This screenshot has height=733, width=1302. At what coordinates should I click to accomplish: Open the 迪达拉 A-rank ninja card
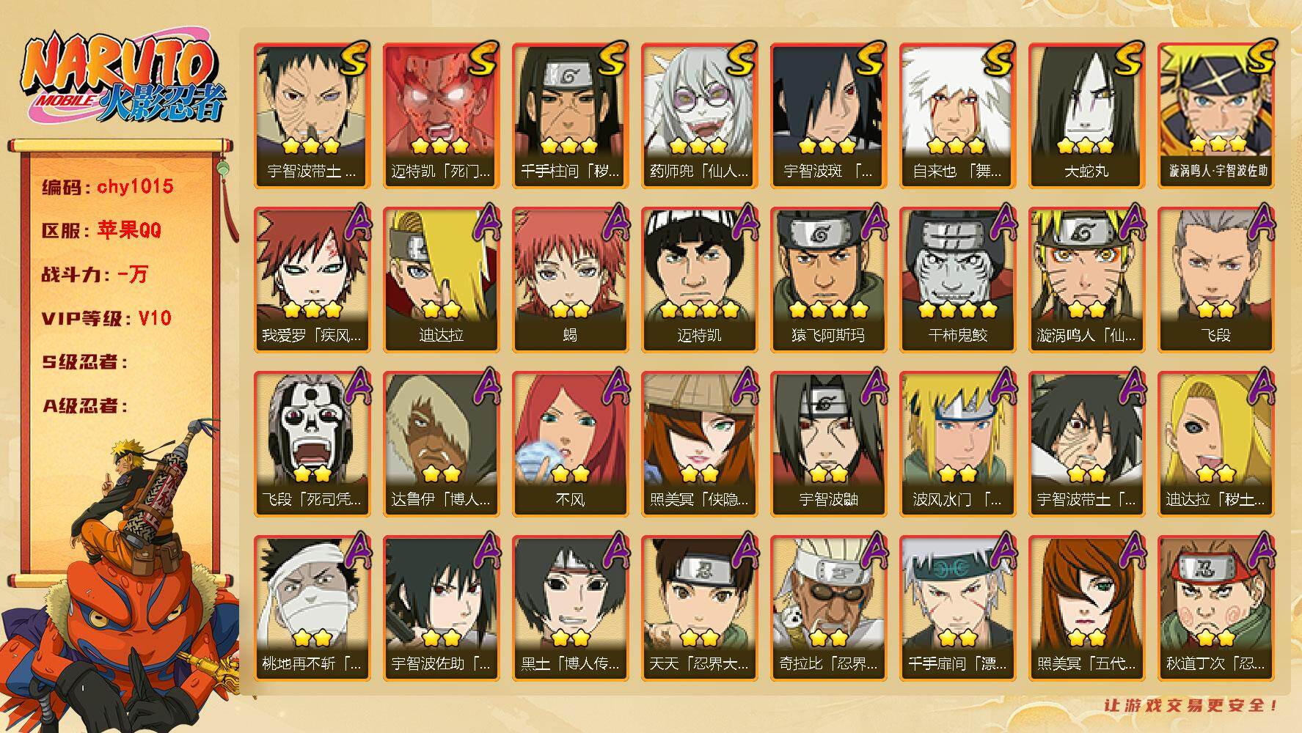tap(441, 279)
